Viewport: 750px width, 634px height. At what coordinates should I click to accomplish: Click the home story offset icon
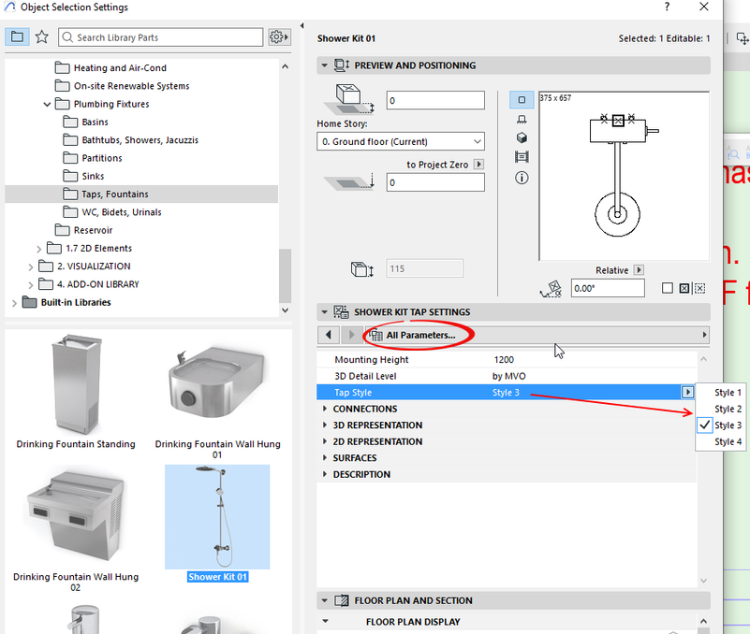click(x=349, y=99)
